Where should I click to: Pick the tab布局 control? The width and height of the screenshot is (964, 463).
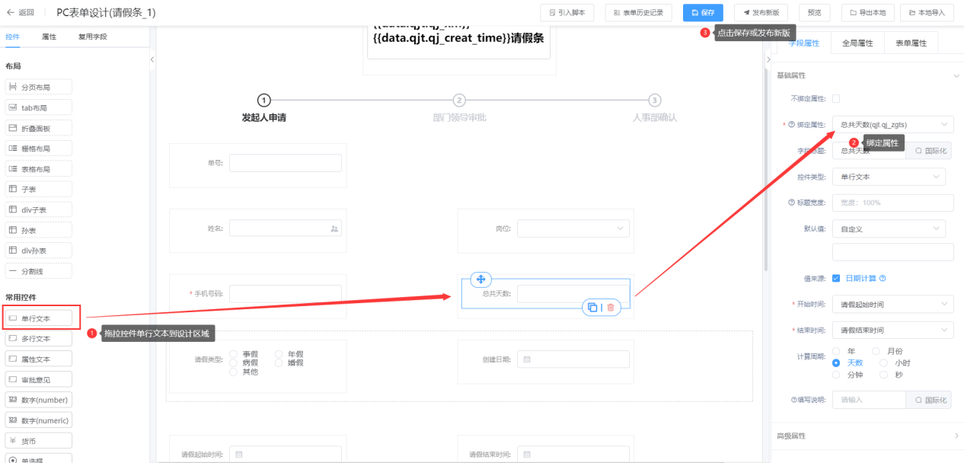pyautogui.click(x=39, y=107)
